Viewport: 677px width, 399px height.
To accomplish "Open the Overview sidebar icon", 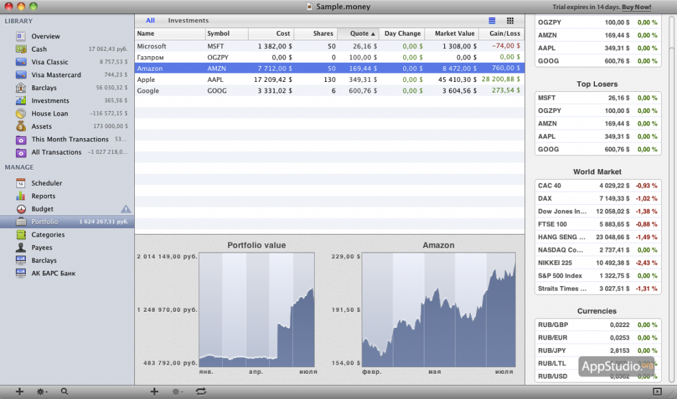I will [x=20, y=36].
